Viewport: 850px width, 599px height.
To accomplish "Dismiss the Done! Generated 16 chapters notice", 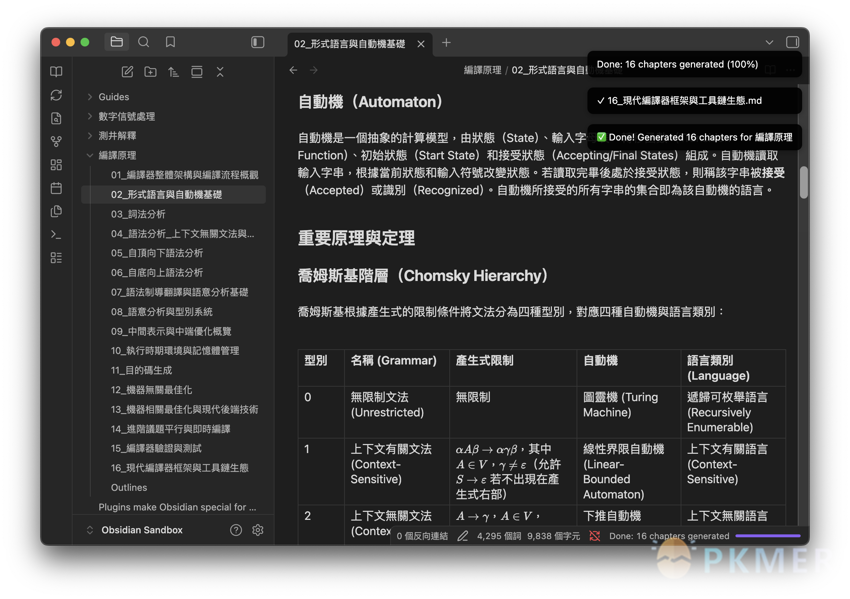I will tap(694, 138).
